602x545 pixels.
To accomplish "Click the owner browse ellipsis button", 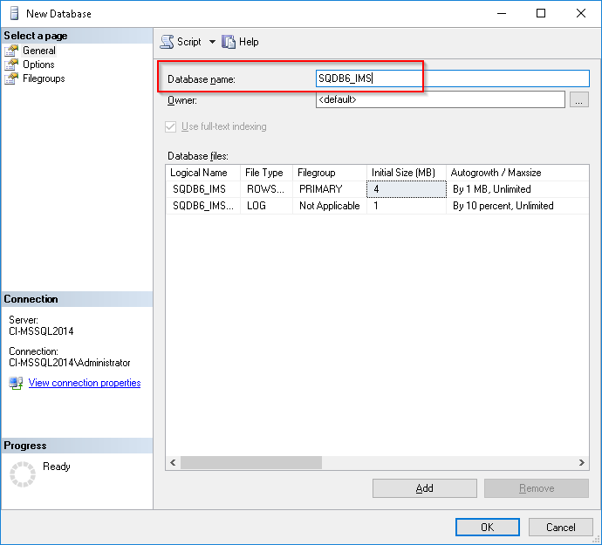I will pos(579,100).
